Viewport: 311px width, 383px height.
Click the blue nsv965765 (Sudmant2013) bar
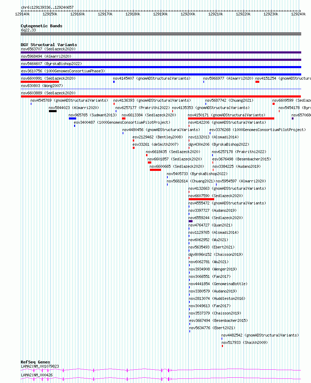[x=72, y=118]
